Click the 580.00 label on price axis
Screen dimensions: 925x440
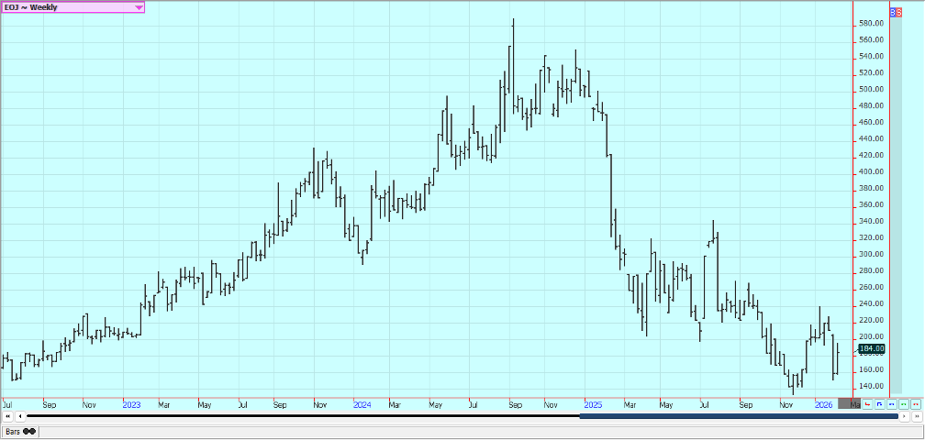click(871, 23)
